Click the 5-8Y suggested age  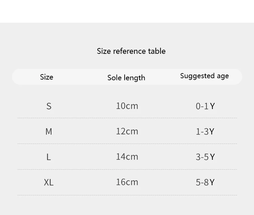point(205,182)
